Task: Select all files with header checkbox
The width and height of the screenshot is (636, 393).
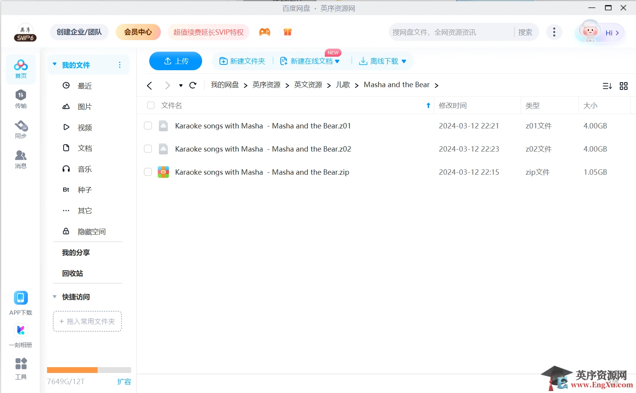Action: coord(151,105)
